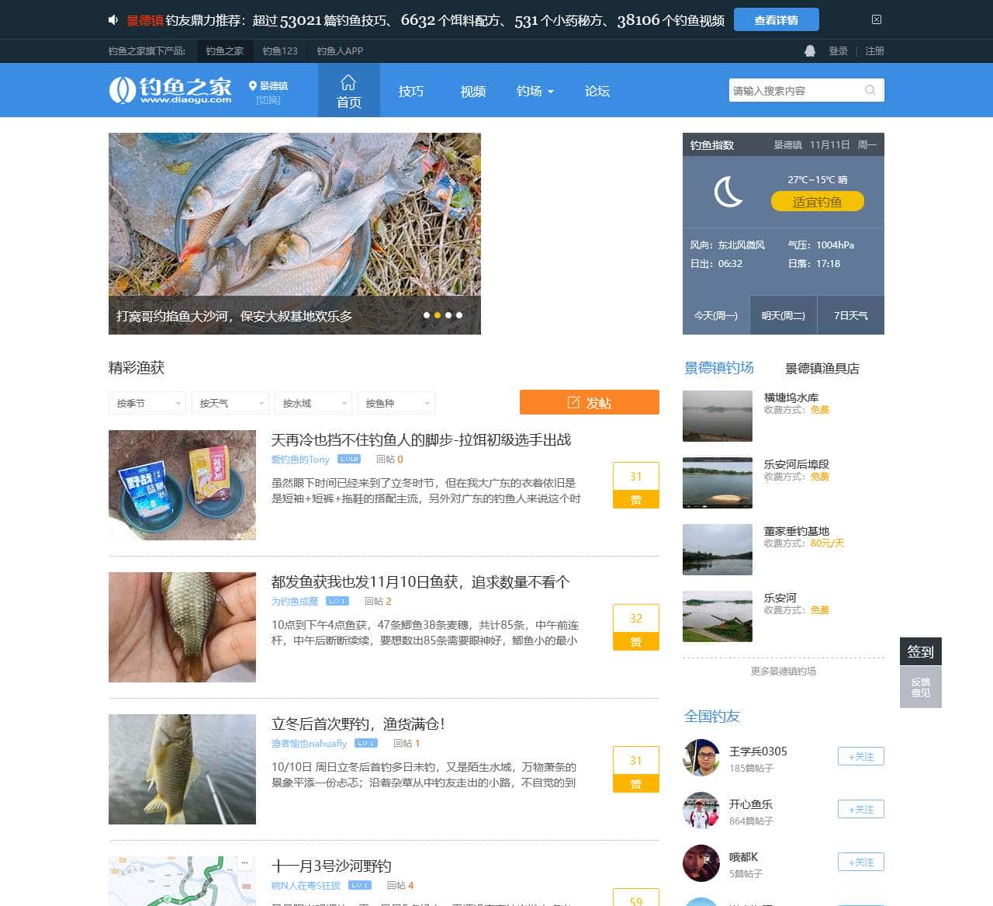The image size is (993, 906).
Task: Click the map thumbnail of 沙河野钓 post
Action: [x=182, y=881]
